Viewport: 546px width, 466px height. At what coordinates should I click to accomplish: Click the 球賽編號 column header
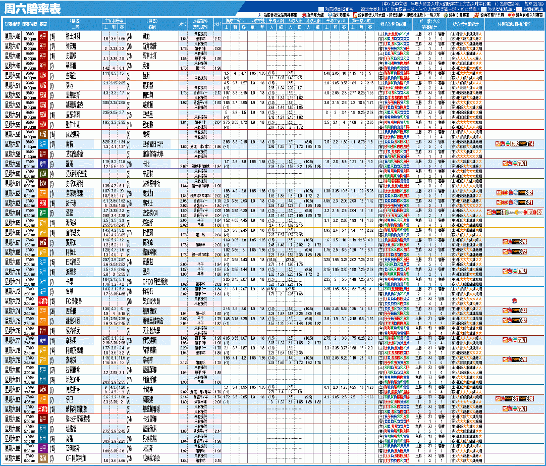point(12,24)
